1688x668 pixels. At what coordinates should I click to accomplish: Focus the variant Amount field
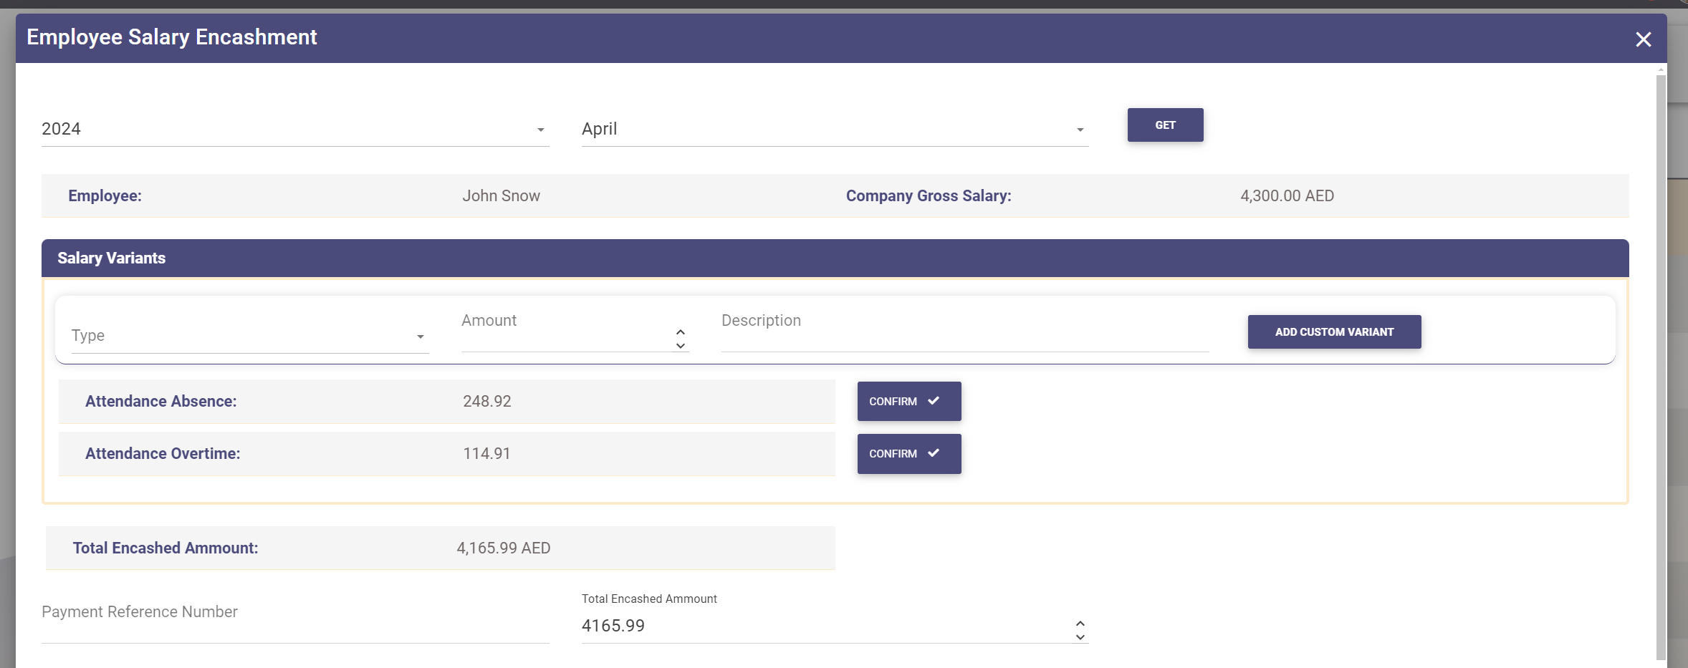click(x=566, y=337)
